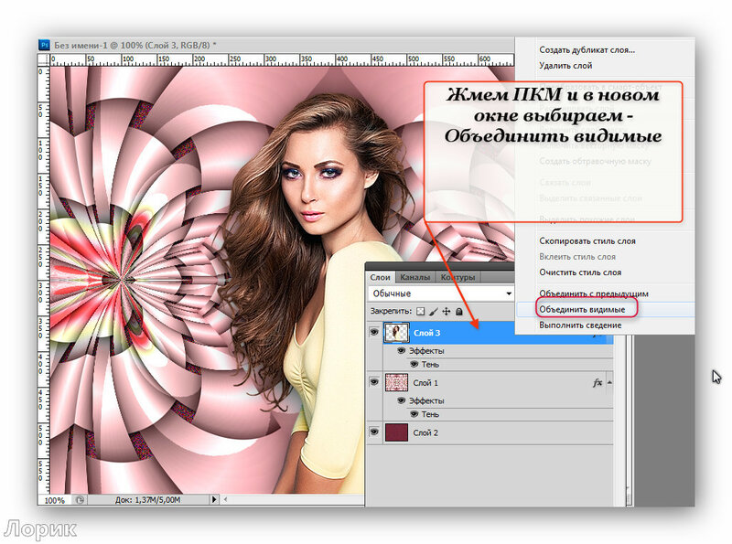This screenshot has height=544, width=732.
Task: Collapse effects arrow on Слой 1
Action: [610, 382]
